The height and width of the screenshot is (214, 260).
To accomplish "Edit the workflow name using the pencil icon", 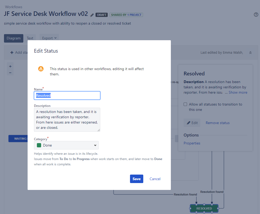I will click(92, 15).
